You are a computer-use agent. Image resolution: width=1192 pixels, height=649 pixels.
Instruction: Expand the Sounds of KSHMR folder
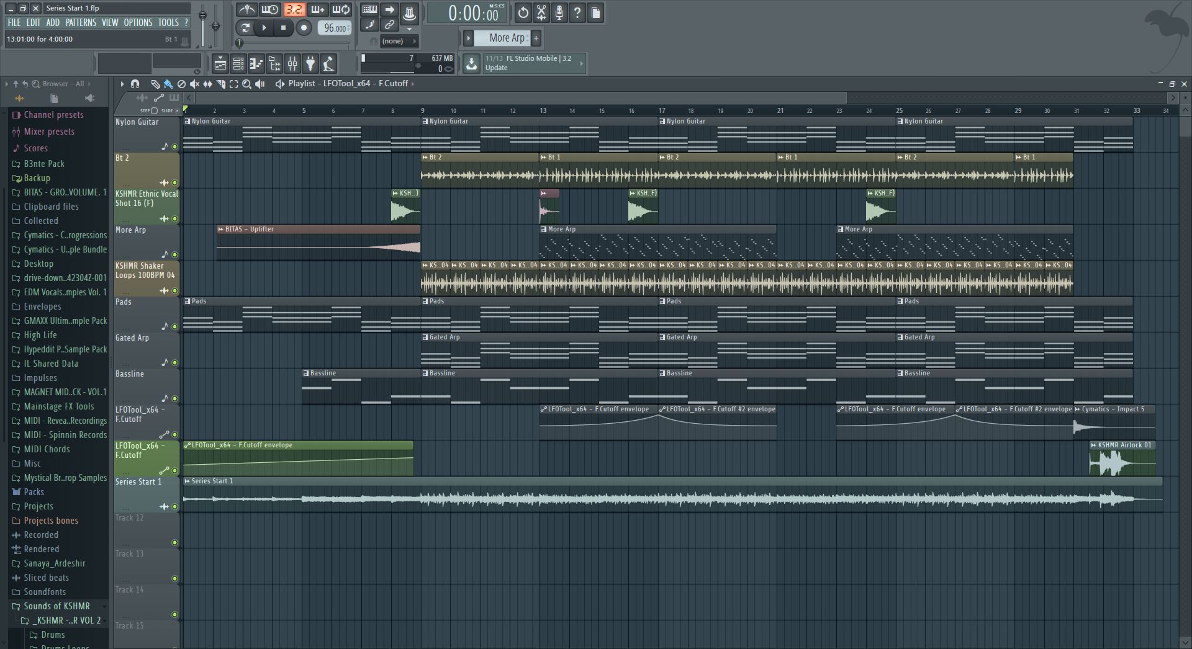point(56,606)
